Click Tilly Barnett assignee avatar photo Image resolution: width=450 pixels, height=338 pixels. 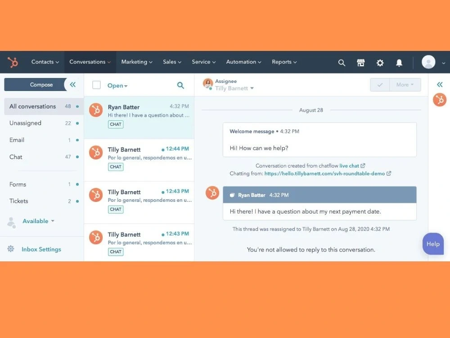click(x=208, y=83)
